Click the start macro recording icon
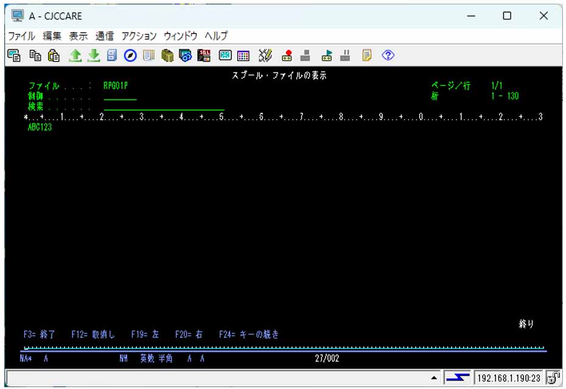Screen dimensions: 566x389 pyautogui.click(x=287, y=56)
